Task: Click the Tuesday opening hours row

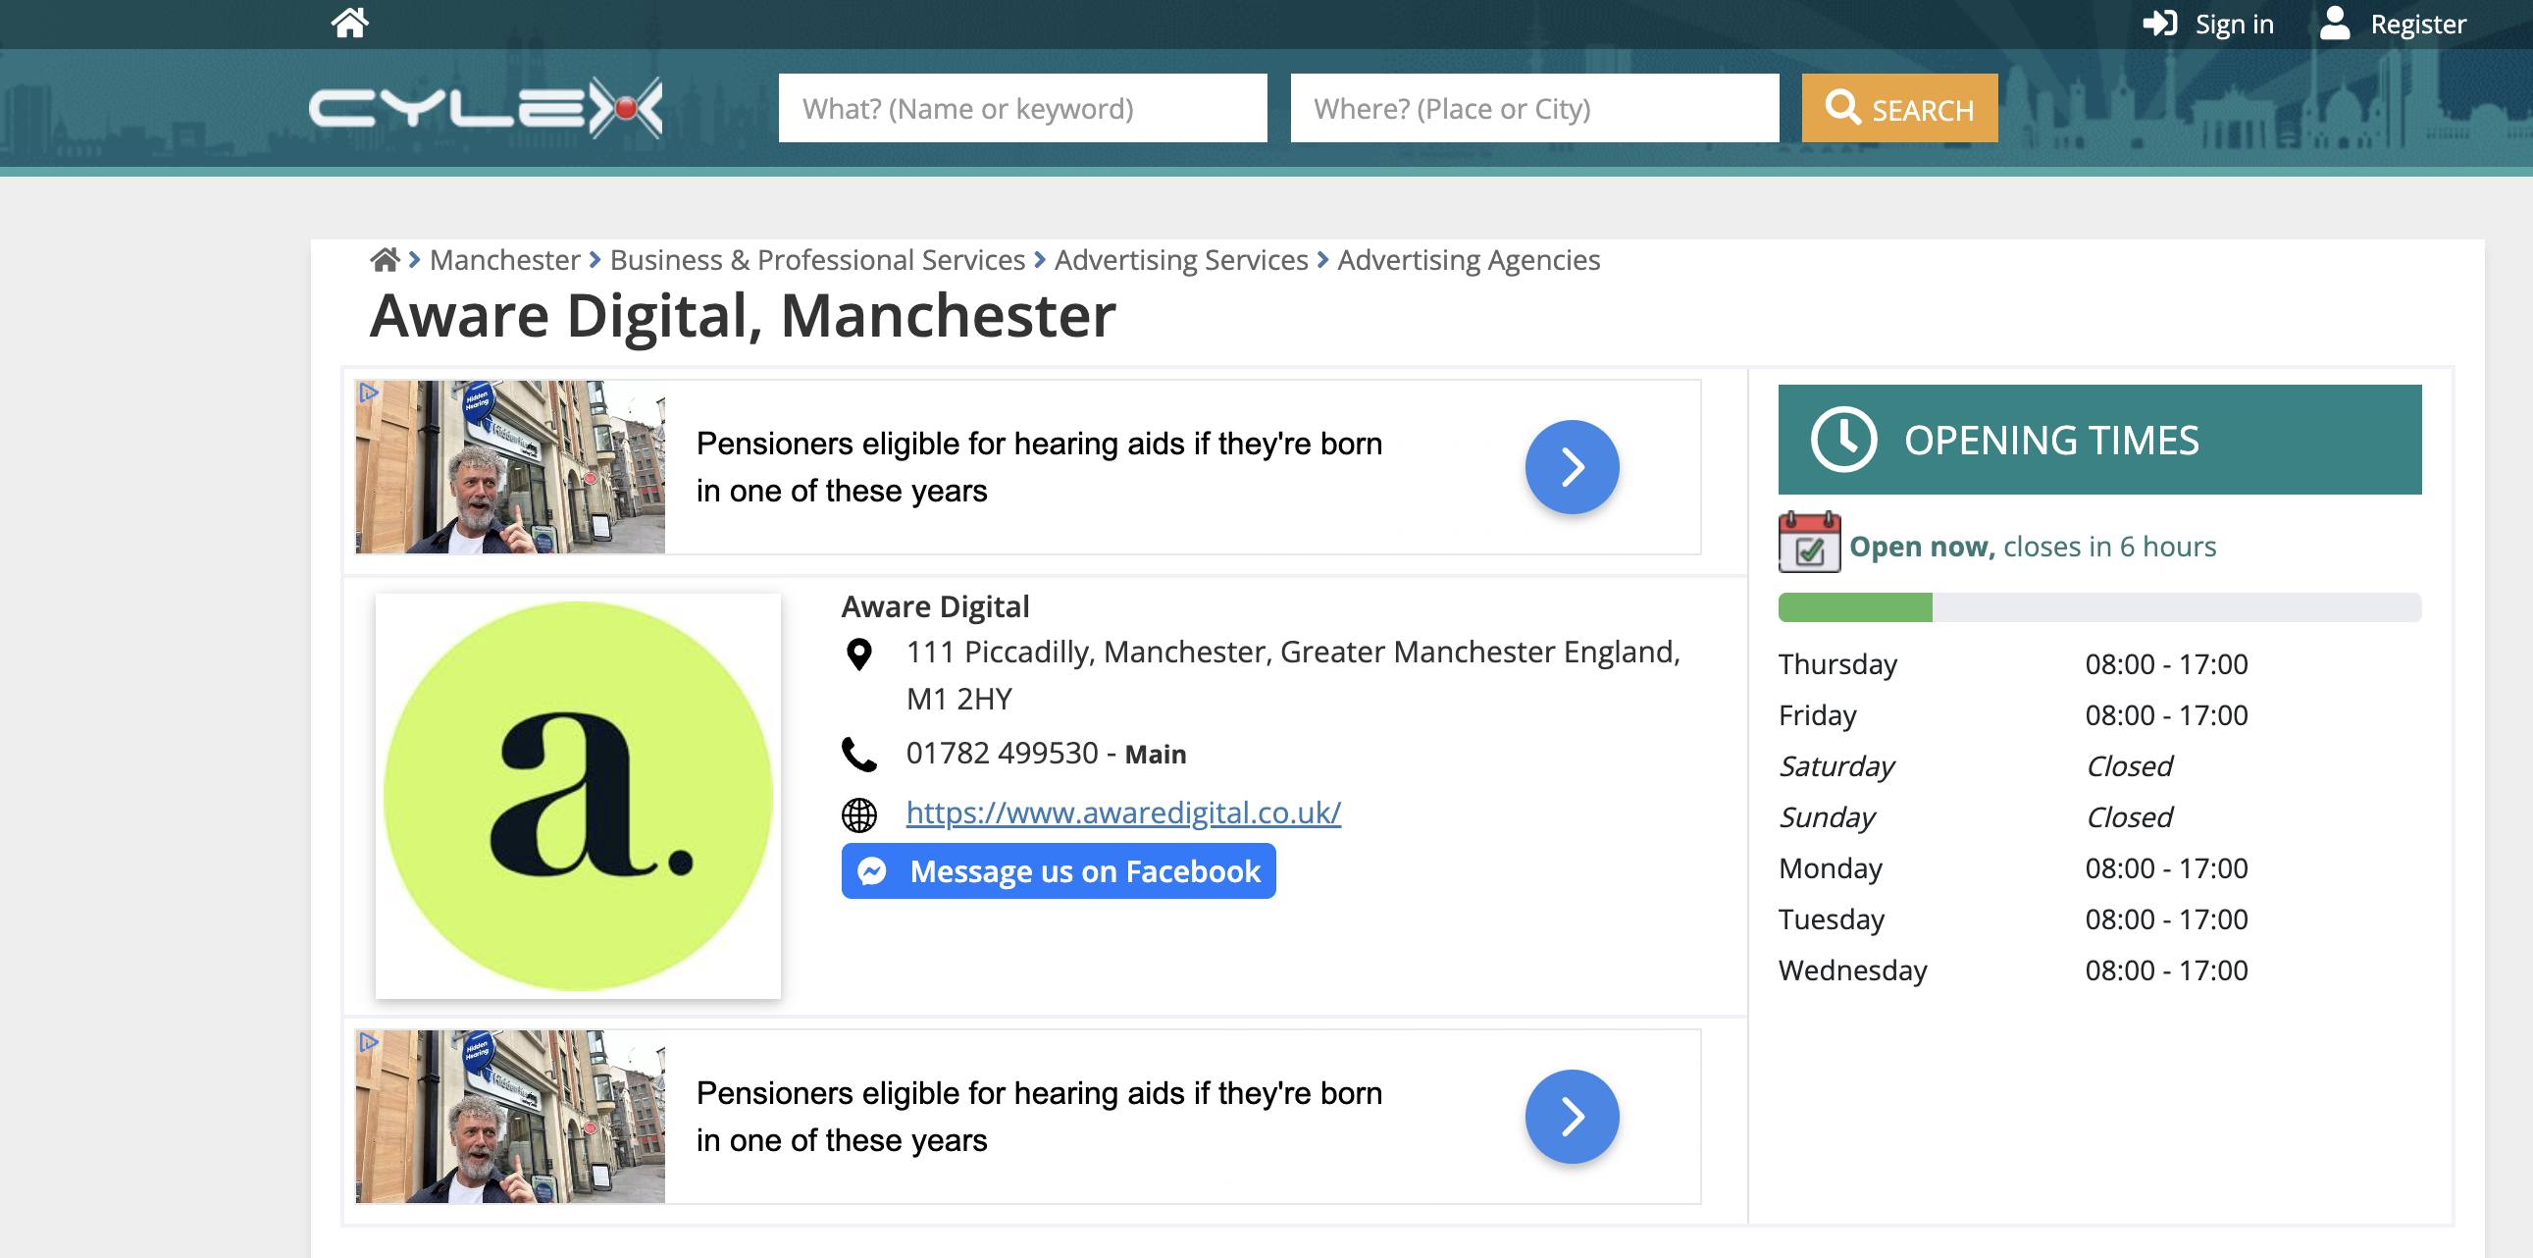Action: [x=2099, y=919]
